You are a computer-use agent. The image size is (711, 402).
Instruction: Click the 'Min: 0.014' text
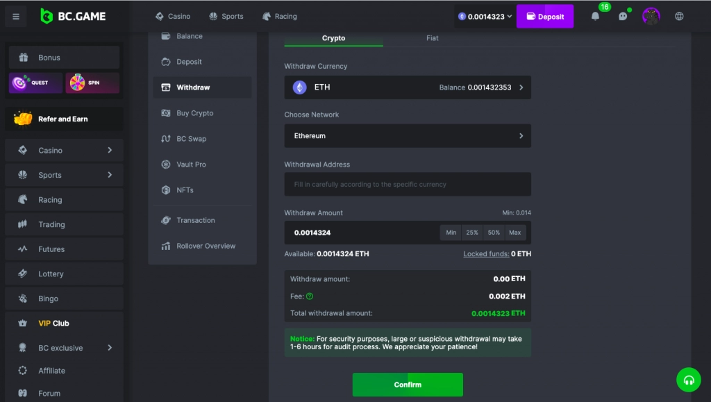pos(517,212)
